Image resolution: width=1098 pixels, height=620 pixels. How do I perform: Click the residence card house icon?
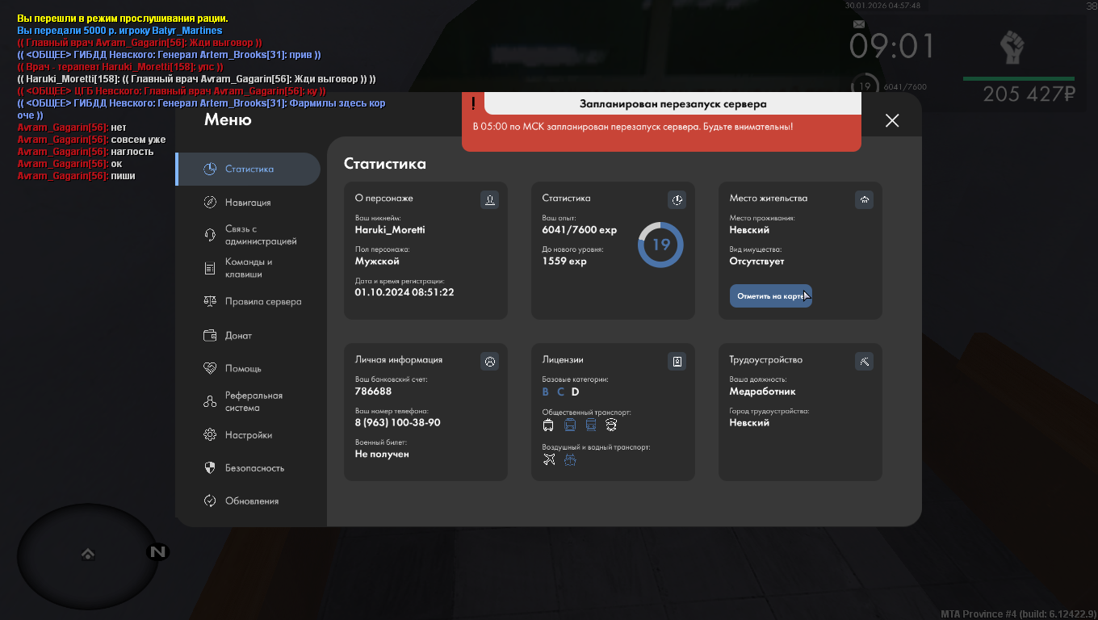click(864, 199)
